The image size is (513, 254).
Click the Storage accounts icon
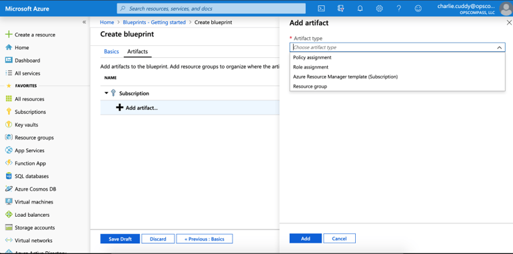tap(9, 227)
